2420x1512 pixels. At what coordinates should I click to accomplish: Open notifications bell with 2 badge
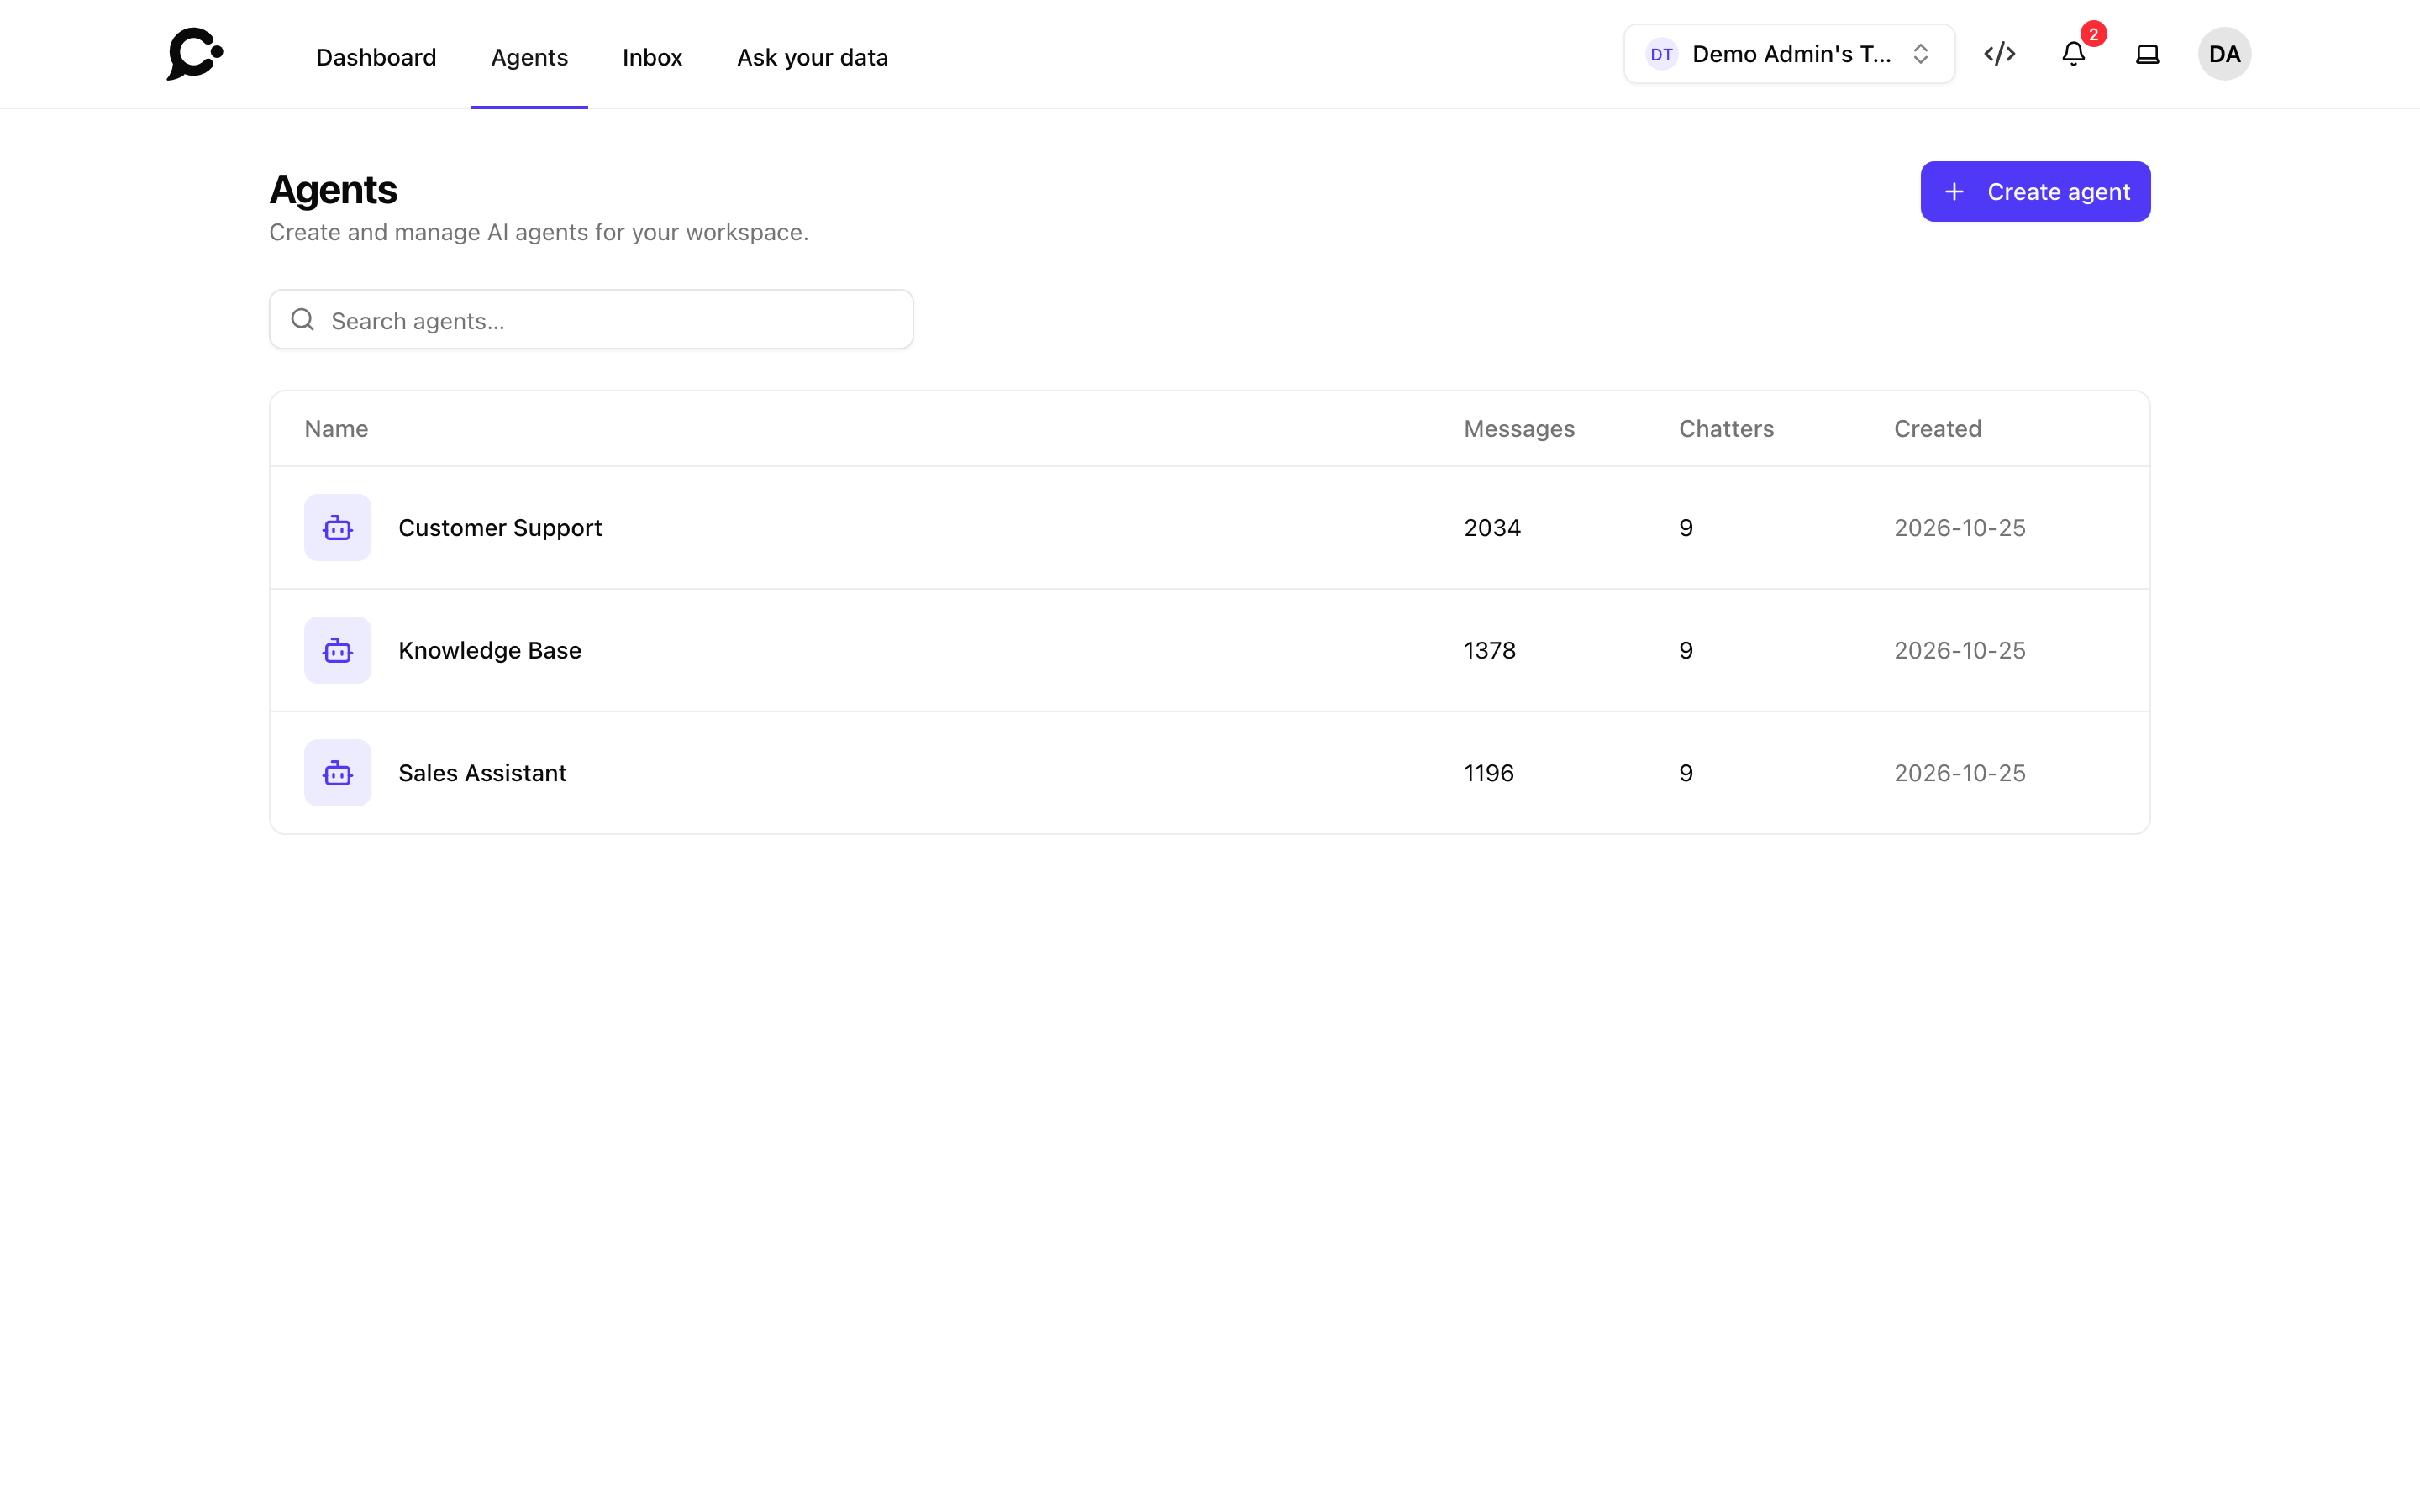click(x=2074, y=54)
